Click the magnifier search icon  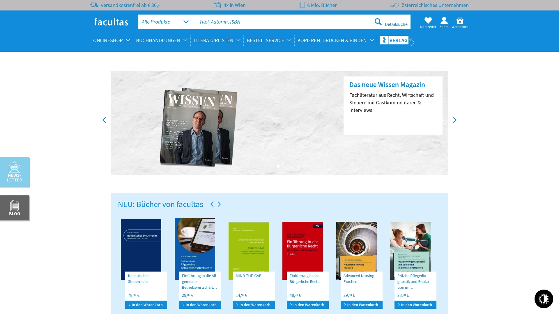click(378, 22)
